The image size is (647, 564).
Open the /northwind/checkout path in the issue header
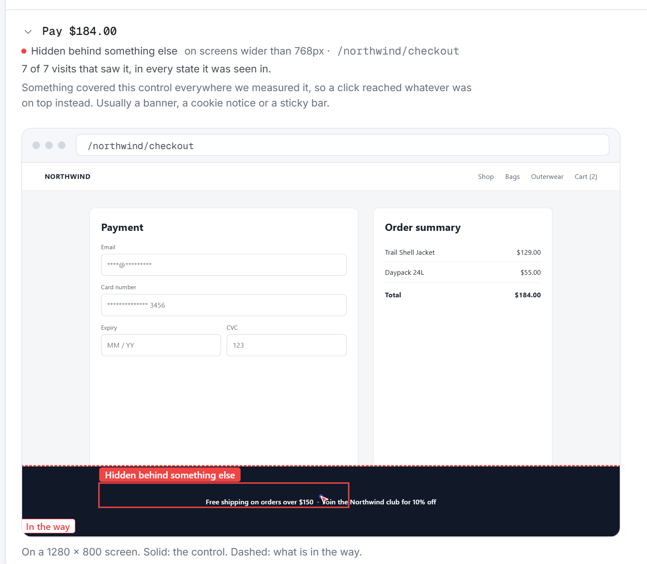tap(398, 51)
